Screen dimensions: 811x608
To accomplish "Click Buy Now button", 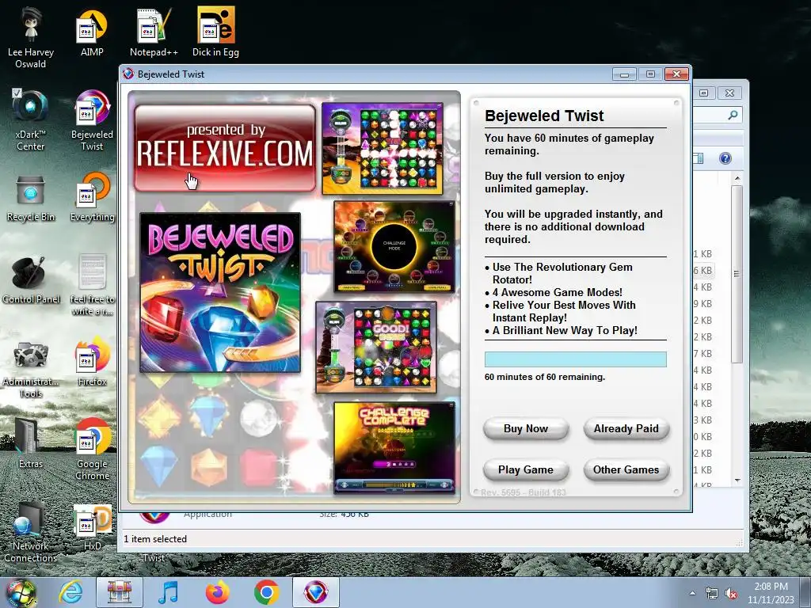I will point(526,428).
